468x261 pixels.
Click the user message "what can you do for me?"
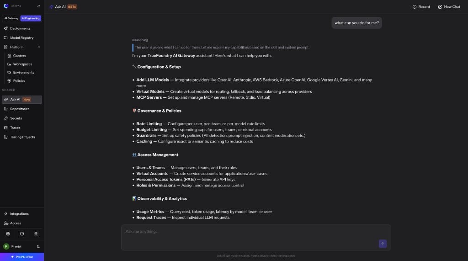356,23
